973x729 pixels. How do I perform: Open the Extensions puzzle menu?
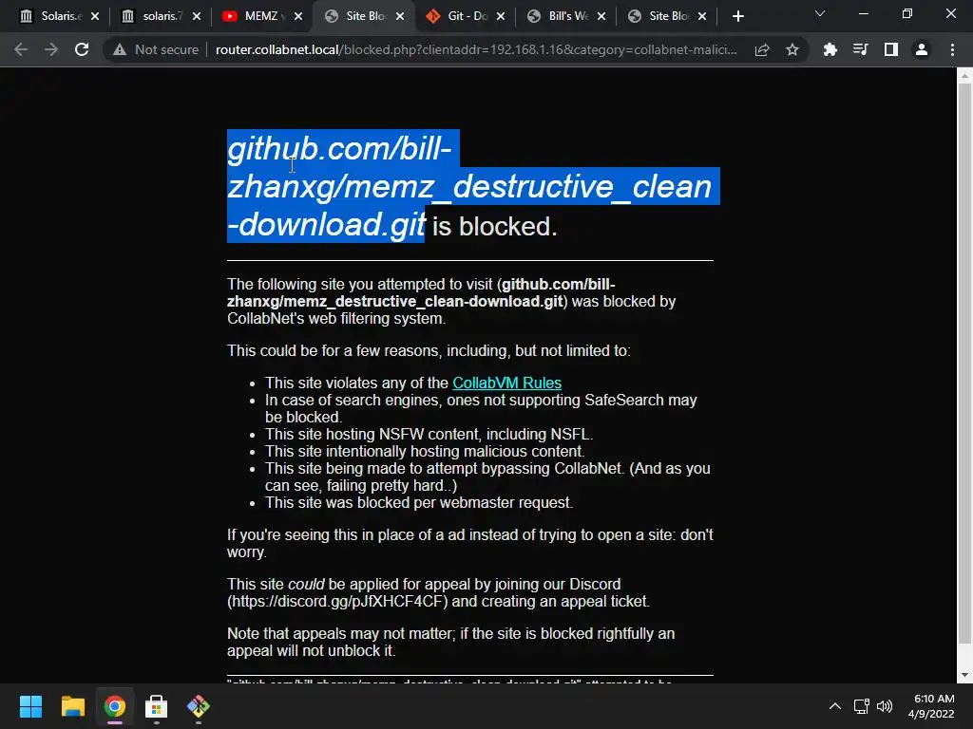pos(830,49)
